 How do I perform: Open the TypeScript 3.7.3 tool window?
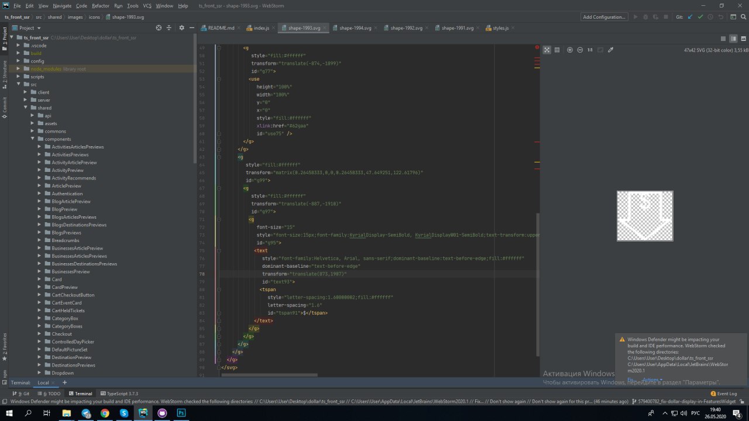coord(119,394)
